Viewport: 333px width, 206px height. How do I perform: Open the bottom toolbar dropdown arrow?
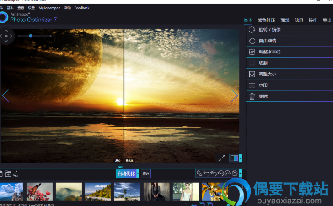coord(241,173)
